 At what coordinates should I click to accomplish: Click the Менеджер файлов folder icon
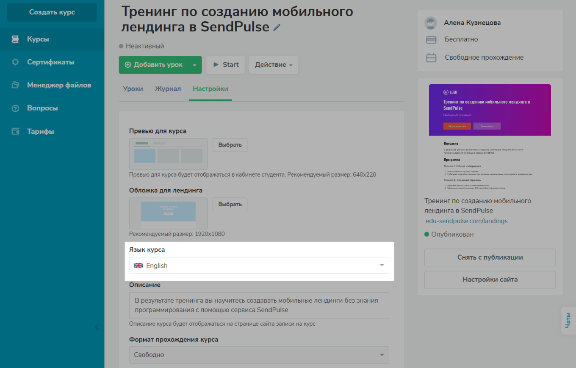tap(15, 85)
